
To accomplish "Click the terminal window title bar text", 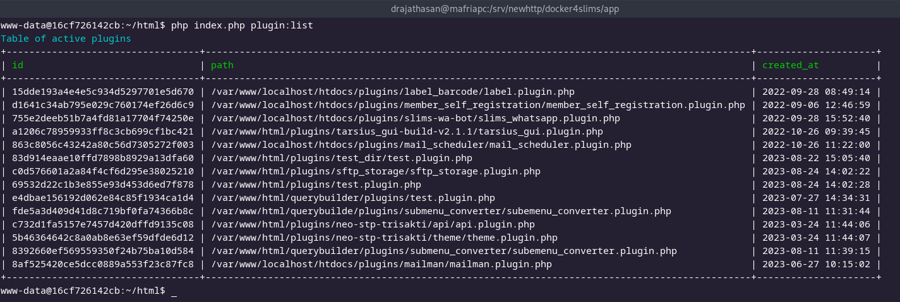I will (x=450, y=9).
